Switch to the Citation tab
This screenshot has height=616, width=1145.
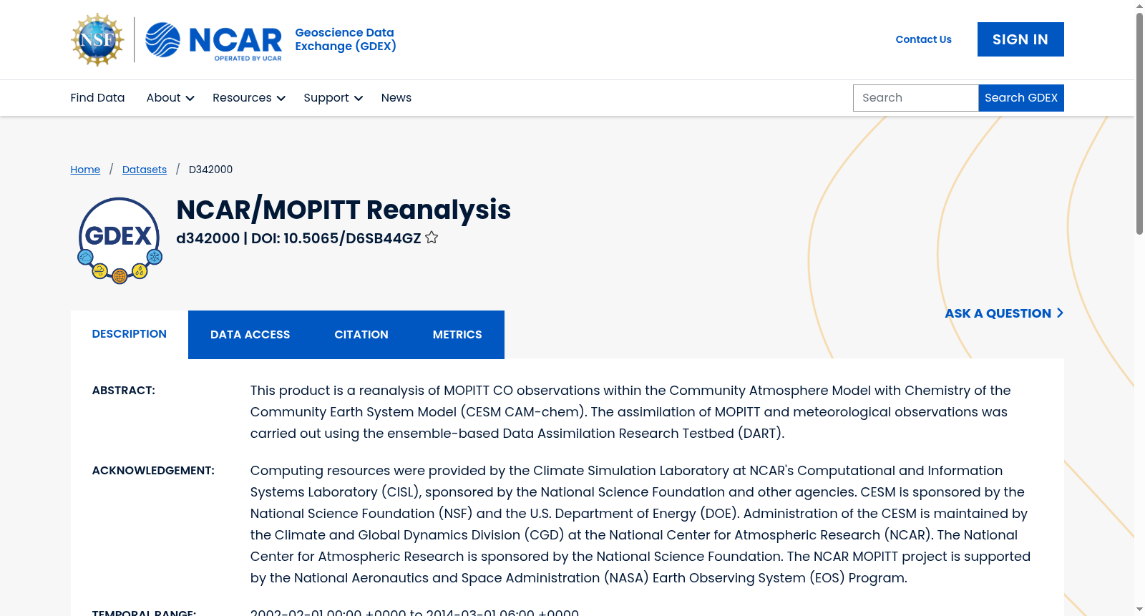[x=361, y=334]
